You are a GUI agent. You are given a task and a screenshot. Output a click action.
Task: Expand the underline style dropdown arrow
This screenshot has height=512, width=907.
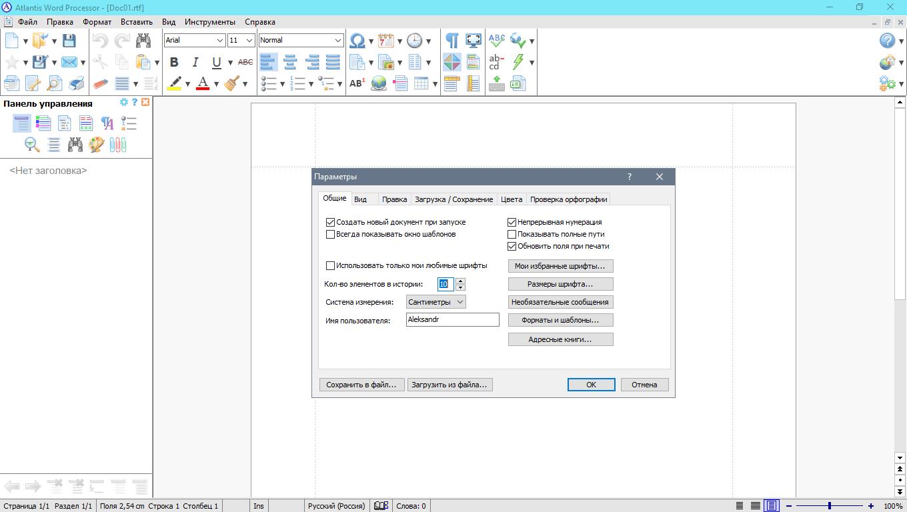click(x=230, y=63)
